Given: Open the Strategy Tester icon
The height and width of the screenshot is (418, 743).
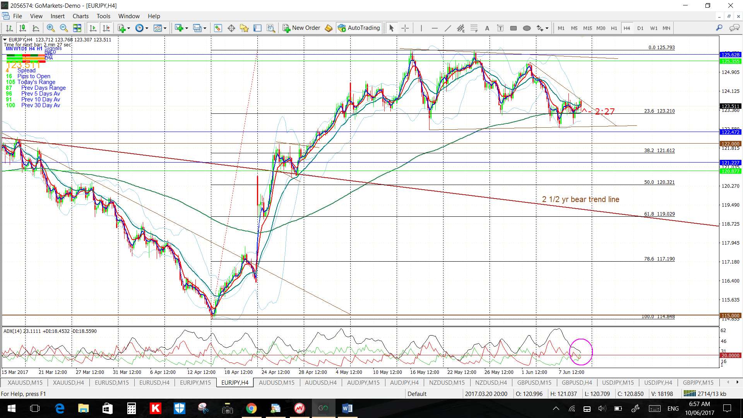Looking at the screenshot, I should pyautogui.click(x=271, y=28).
